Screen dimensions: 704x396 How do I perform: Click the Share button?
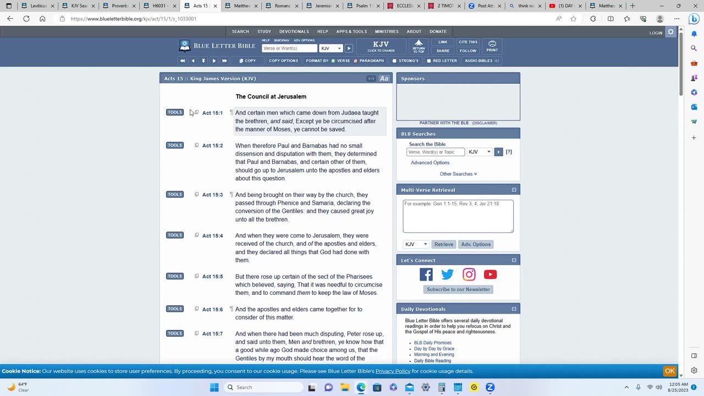coord(443,51)
